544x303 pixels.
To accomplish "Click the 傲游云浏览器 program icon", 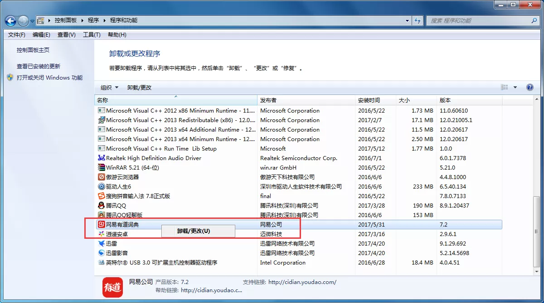I will pos(102,177).
